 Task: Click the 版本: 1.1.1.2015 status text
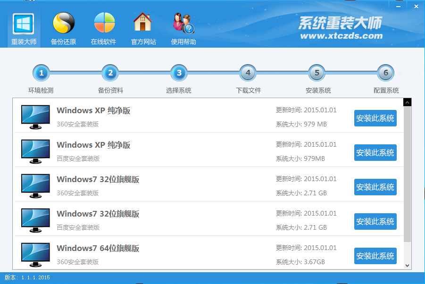[27, 277]
